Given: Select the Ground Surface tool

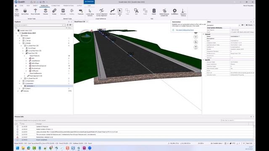Looking at the screenshot, I should click(x=17, y=12).
